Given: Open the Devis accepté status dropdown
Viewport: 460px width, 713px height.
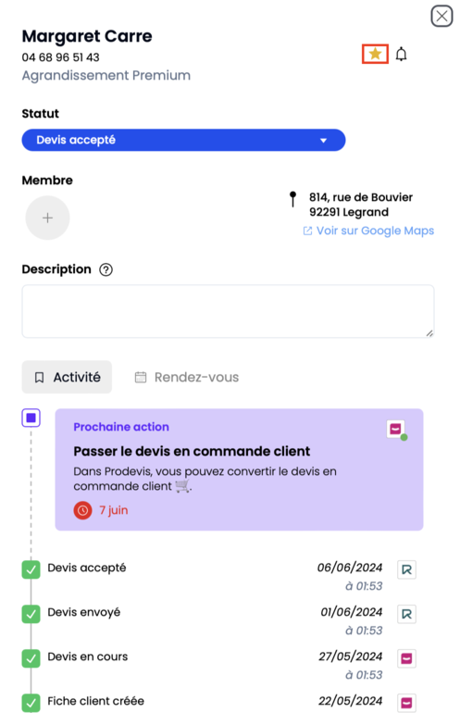Looking at the screenshot, I should tap(183, 140).
